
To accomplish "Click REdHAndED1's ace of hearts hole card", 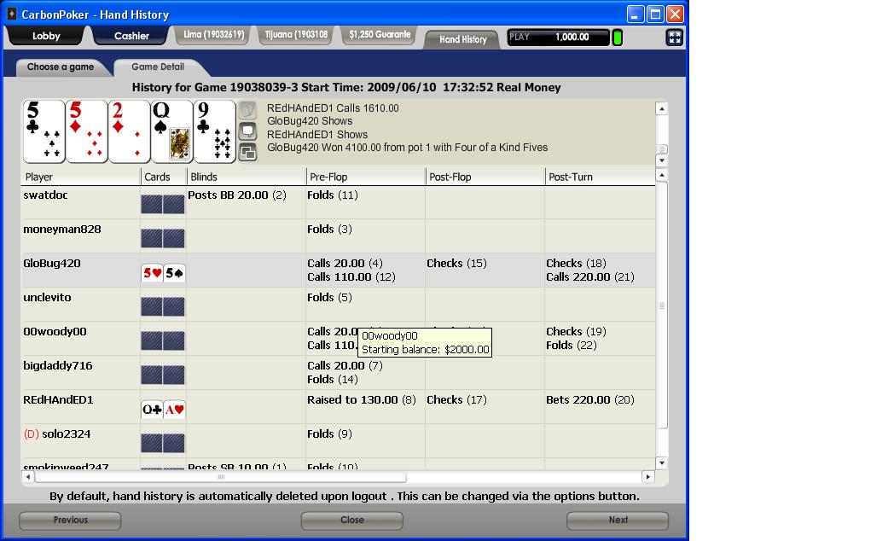I will tap(175, 410).
